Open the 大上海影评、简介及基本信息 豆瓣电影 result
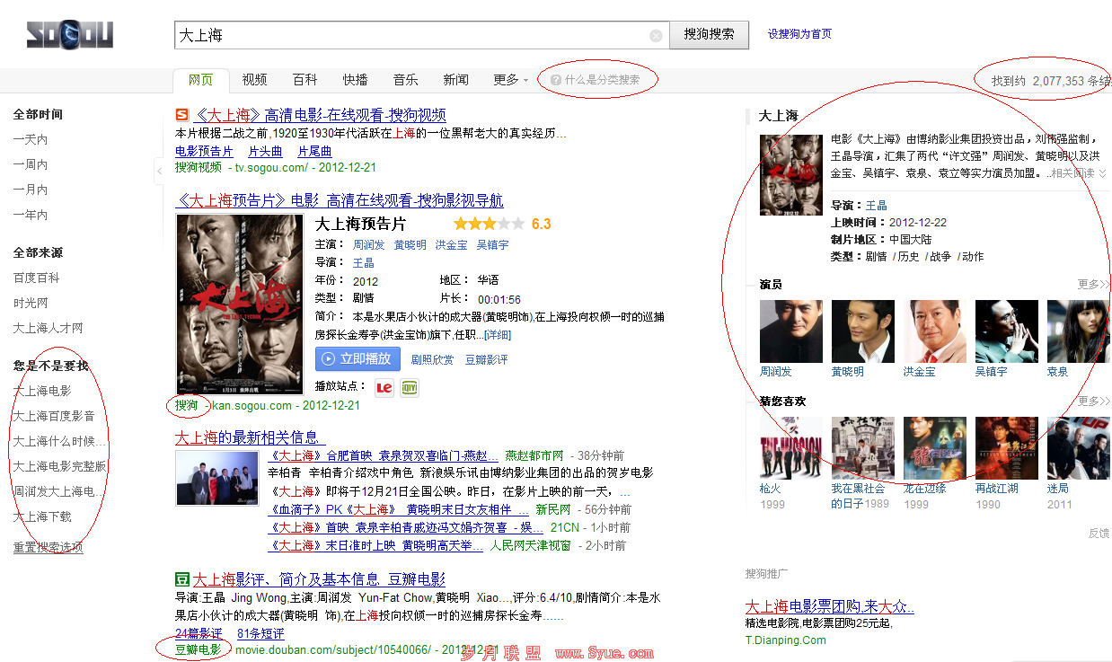Screen dimensions: 1112x662 click(x=319, y=580)
